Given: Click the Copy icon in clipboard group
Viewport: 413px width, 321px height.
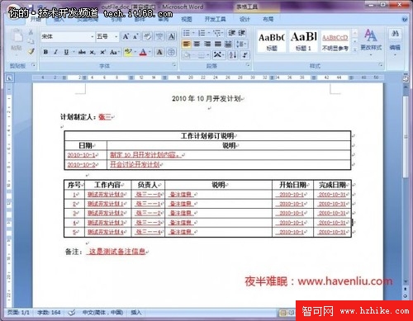Looking at the screenshot, I should [x=31, y=41].
